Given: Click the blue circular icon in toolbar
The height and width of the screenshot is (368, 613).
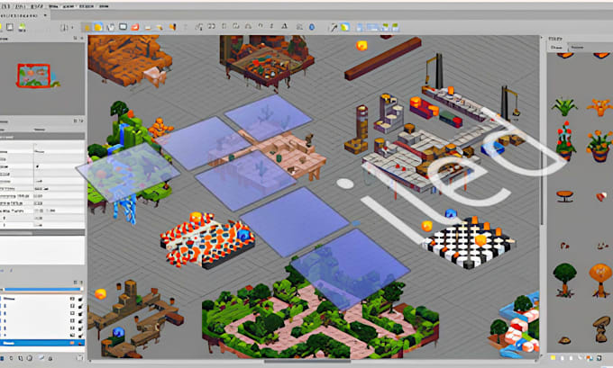Looking at the screenshot, I should click(312, 27).
